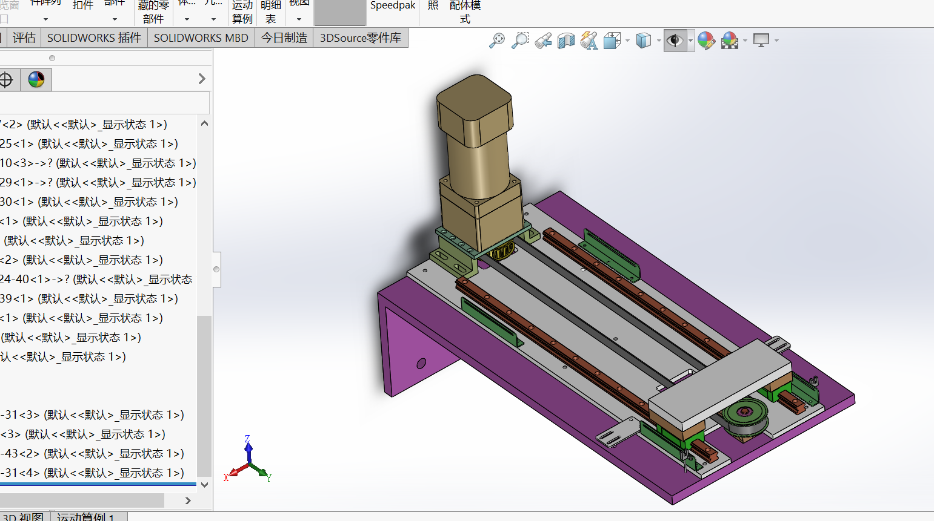
Task: Activate the Section View tool
Action: click(566, 41)
